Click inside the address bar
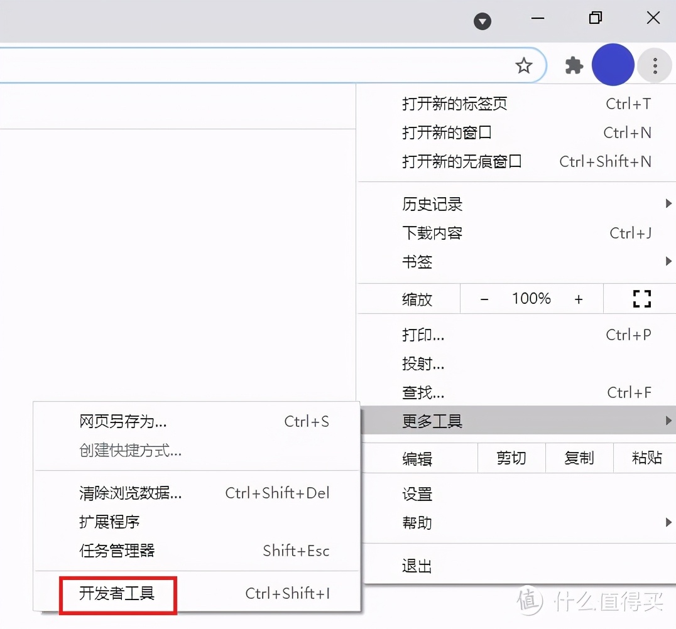 (x=251, y=65)
